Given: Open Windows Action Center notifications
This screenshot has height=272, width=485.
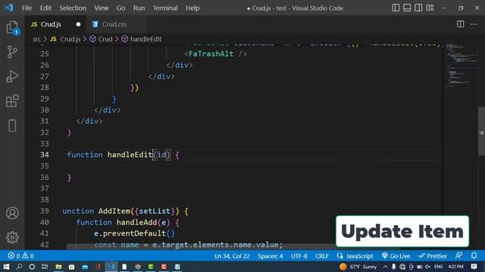Looking at the screenshot, I should click(474, 267).
